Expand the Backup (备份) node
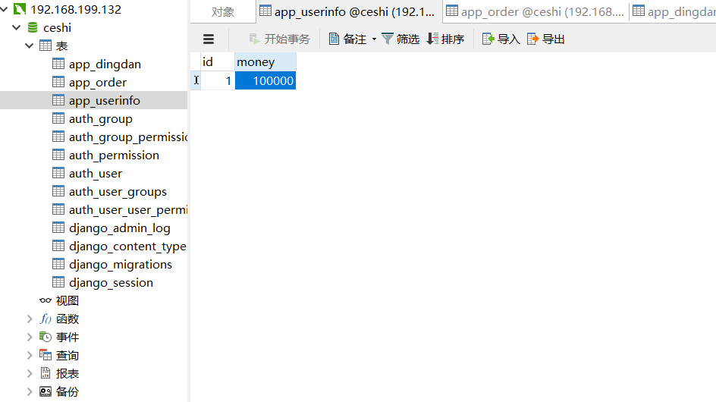 click(30, 392)
